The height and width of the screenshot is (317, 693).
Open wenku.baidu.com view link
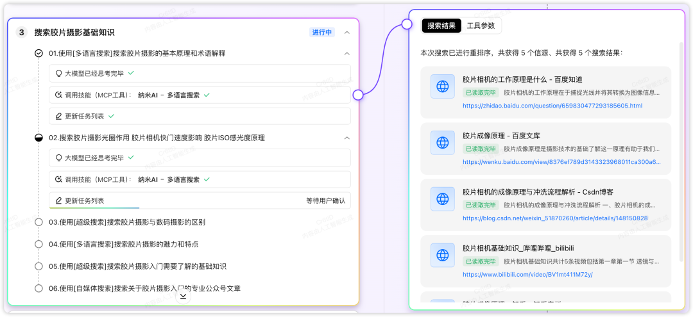pyautogui.click(x=561, y=162)
